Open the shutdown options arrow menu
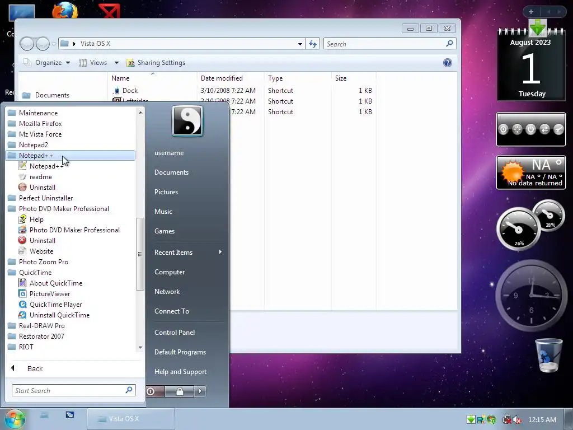 (x=200, y=391)
